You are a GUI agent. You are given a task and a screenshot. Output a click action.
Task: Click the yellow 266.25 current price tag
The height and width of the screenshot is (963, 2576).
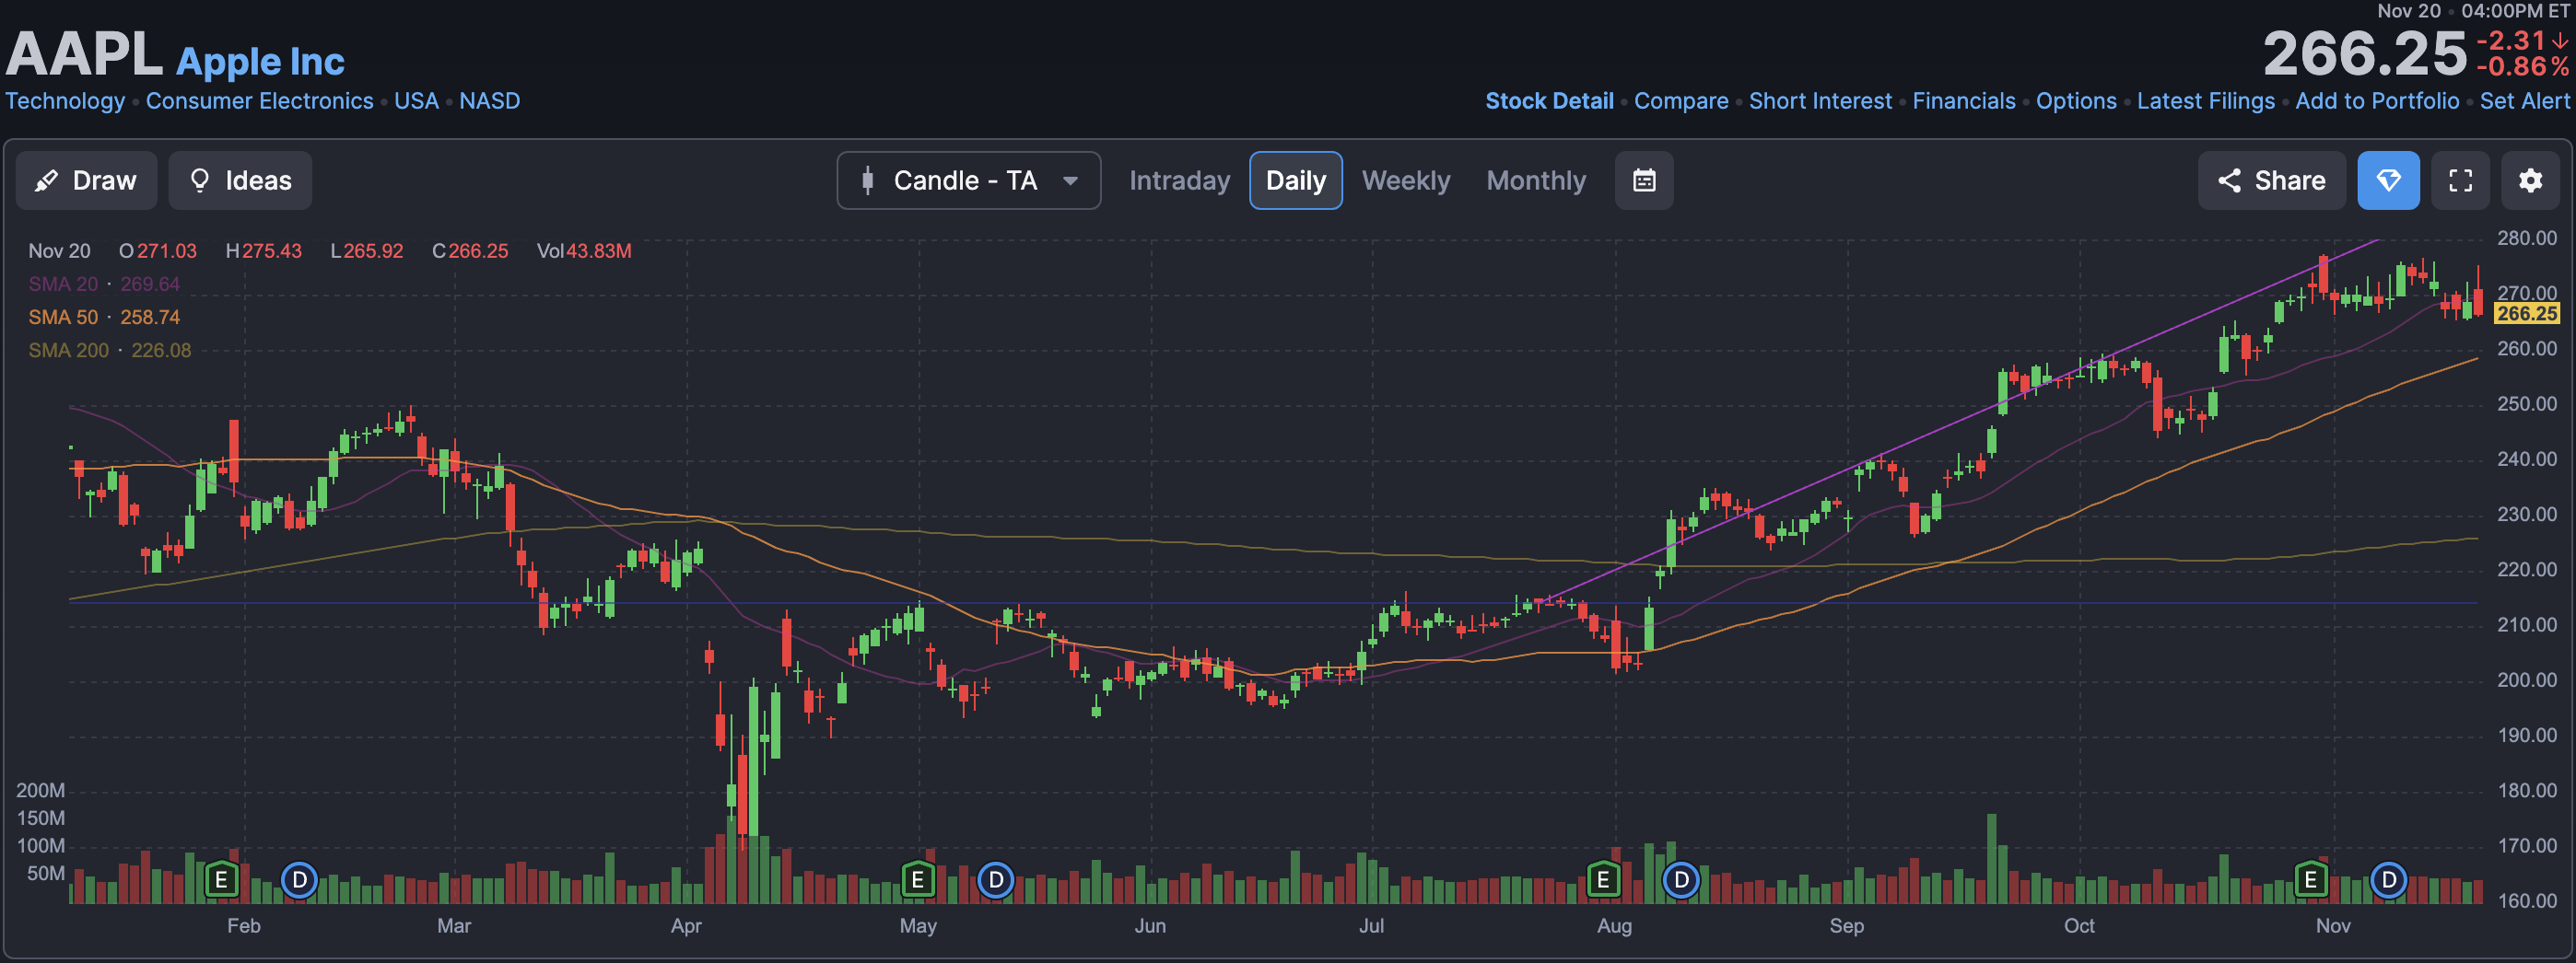click(2527, 314)
